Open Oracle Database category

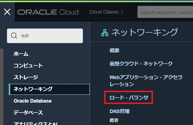[x=33, y=101]
